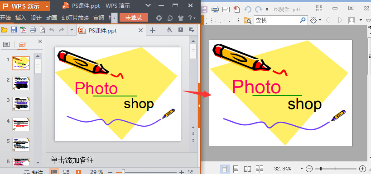
Task: Click the print preview icon
Action: pyautogui.click(x=42, y=30)
